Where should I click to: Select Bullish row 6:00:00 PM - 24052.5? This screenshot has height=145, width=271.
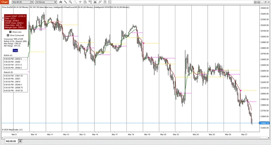[x=15, y=59]
